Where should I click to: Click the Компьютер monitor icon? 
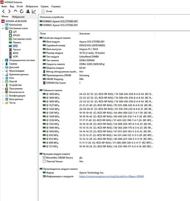(x=7, y=25)
